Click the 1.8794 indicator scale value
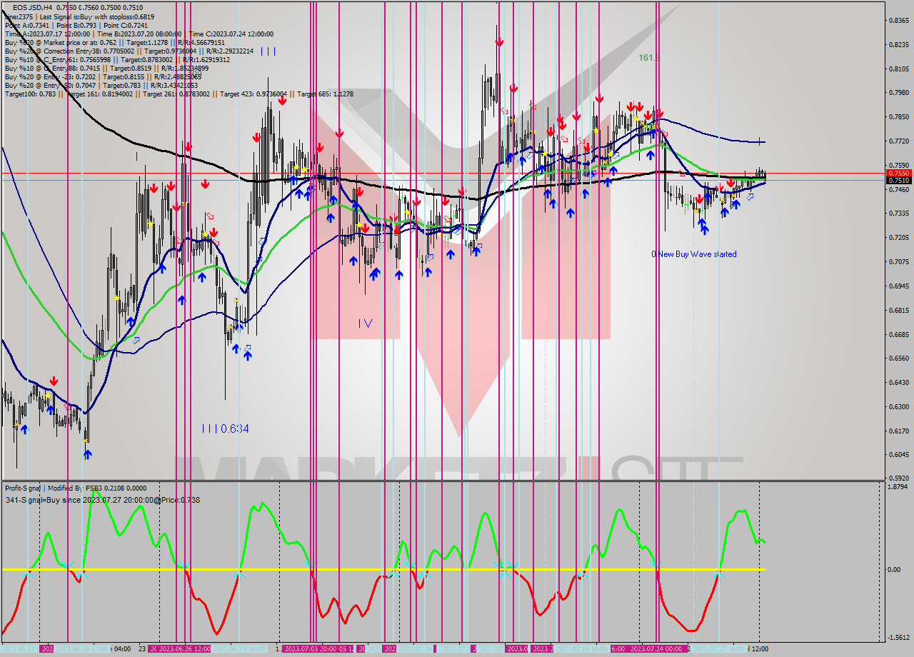914x657 pixels. 898,487
